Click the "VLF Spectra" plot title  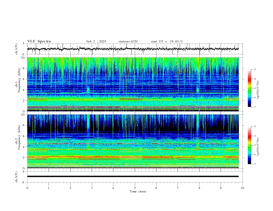(x=39, y=41)
